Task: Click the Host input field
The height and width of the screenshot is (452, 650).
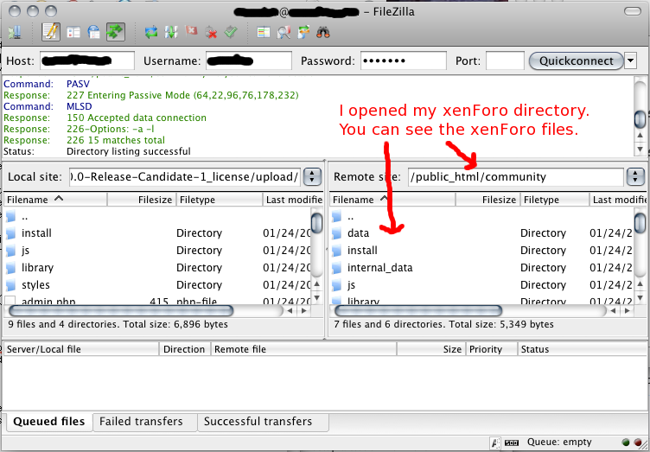Action: pyautogui.click(x=87, y=61)
